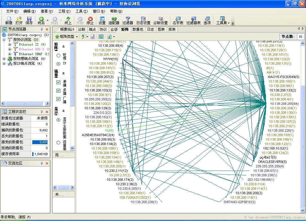Open 诊断设置 (Diagnosis settings) icon
This screenshot has height=221, width=306.
[x=160, y=20]
